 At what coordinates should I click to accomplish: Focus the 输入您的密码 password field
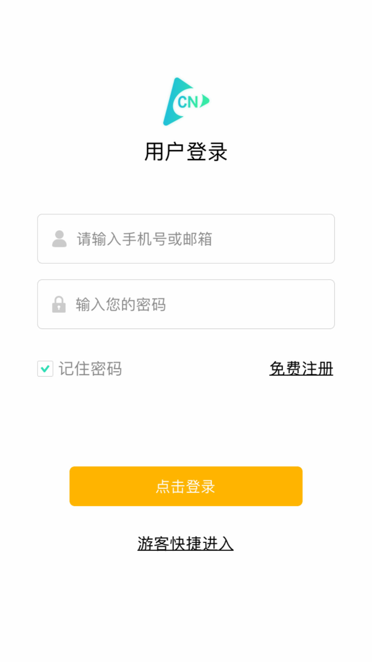pos(185,304)
